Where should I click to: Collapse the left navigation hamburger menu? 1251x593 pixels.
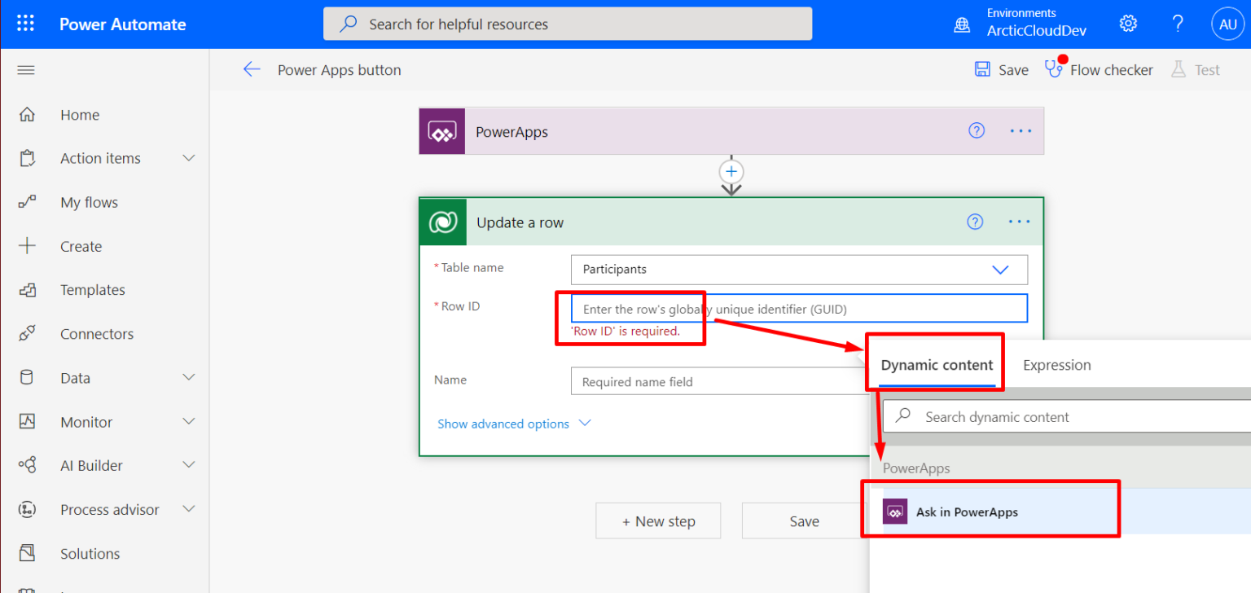(26, 70)
